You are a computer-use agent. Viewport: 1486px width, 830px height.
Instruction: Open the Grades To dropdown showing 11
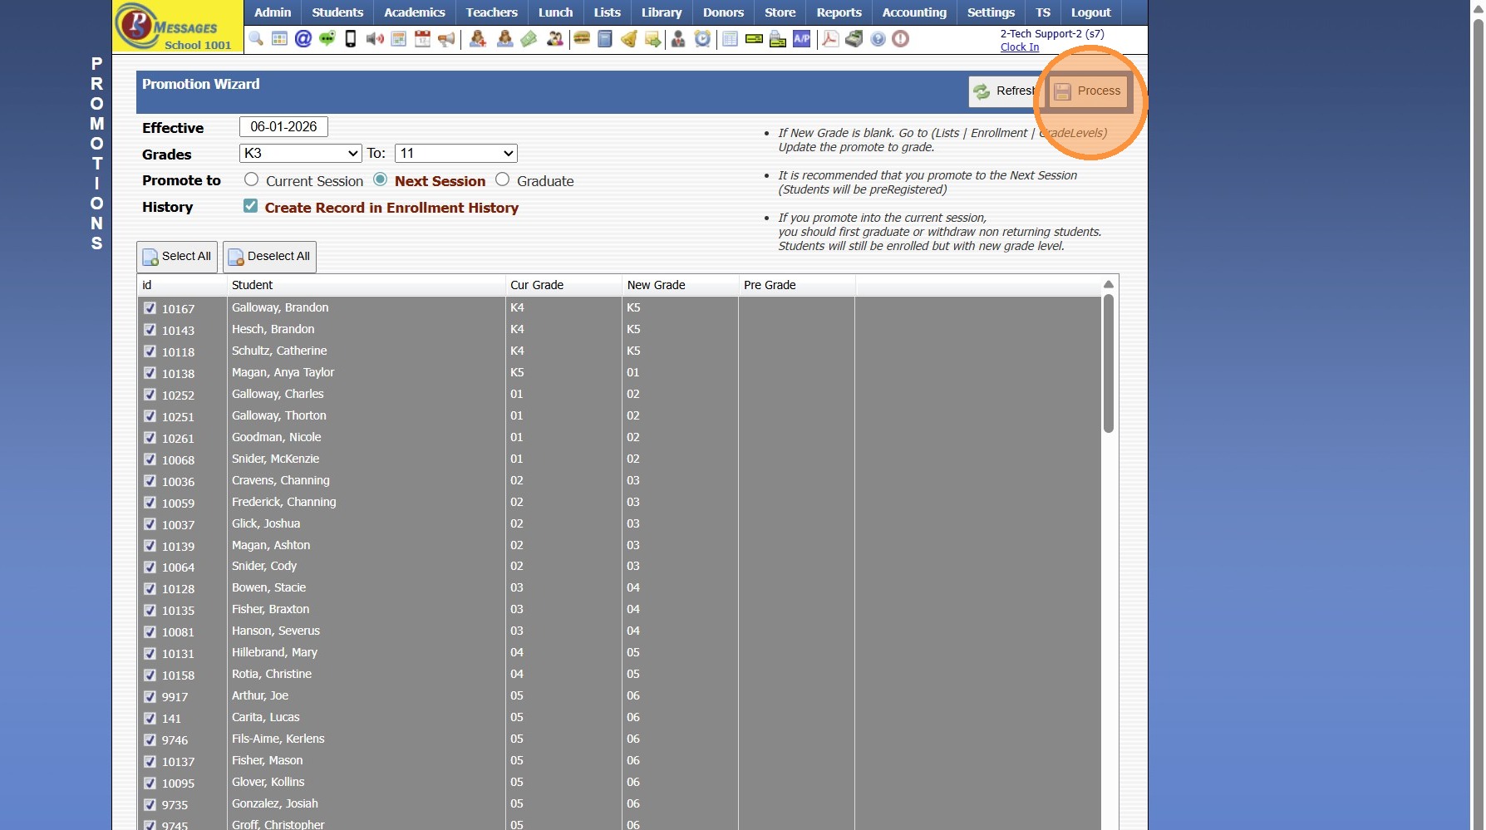[456, 154]
